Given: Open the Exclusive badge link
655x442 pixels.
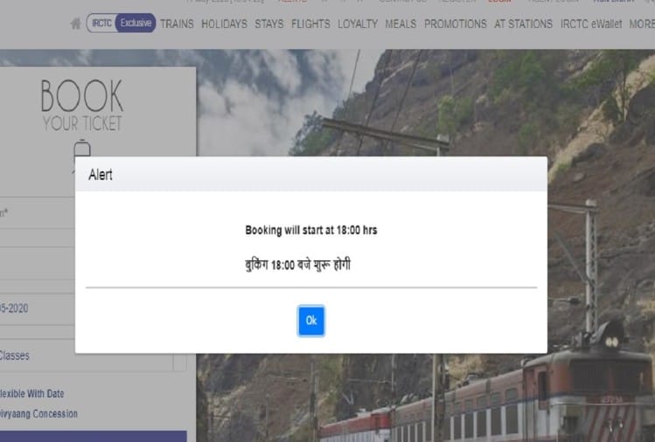Looking at the screenshot, I should [x=136, y=23].
